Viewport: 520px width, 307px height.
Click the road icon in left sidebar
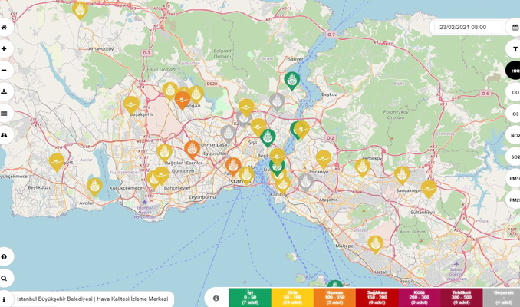pos(5,135)
